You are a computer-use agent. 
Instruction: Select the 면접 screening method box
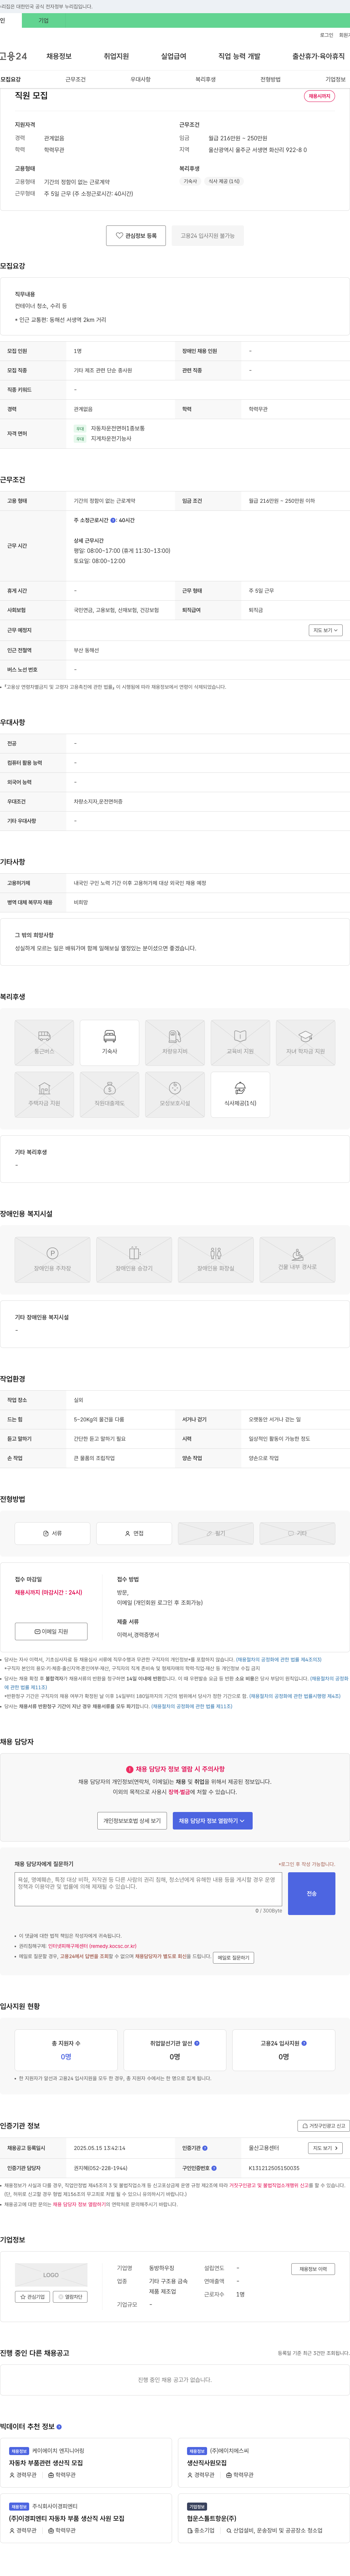[x=133, y=1533]
